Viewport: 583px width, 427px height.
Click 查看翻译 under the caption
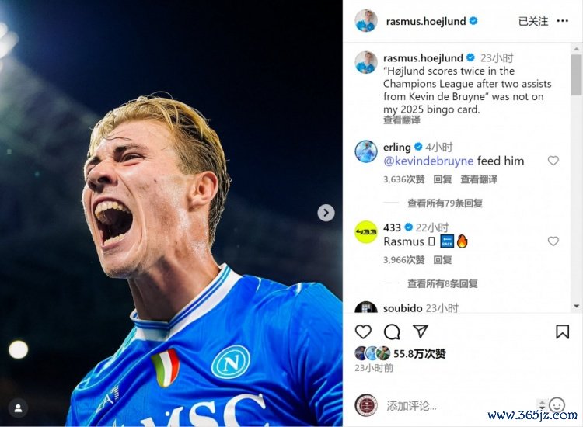tap(402, 120)
